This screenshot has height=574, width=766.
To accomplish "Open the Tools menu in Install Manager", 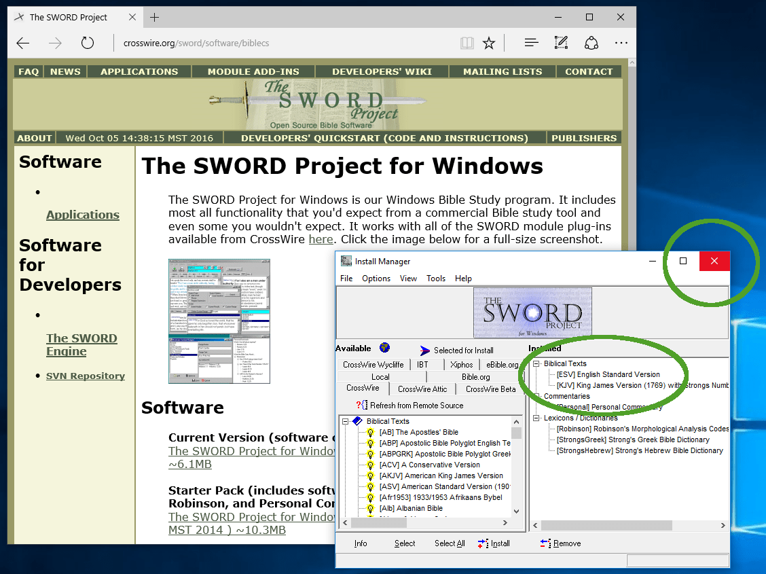I will pyautogui.click(x=436, y=279).
